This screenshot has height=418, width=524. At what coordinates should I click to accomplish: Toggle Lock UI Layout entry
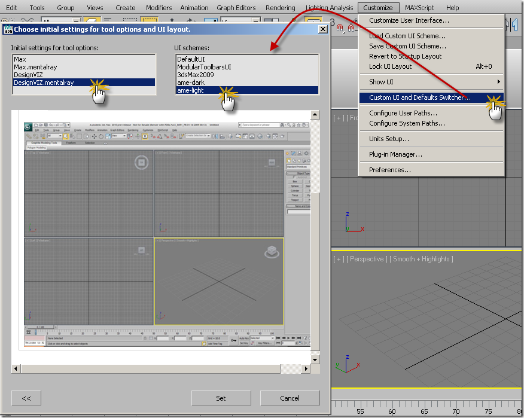tap(431, 66)
